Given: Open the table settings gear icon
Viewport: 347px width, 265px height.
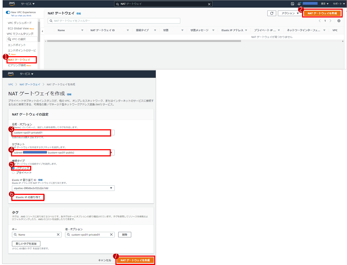Looking at the screenshot, I should tap(339, 21).
